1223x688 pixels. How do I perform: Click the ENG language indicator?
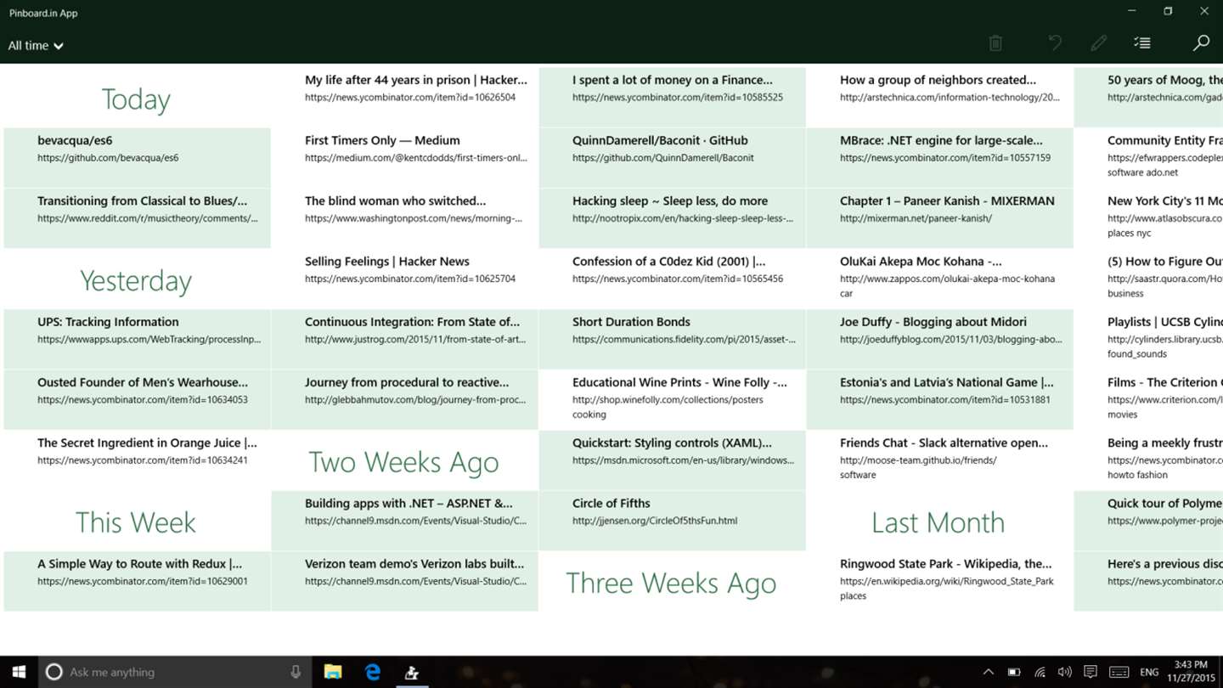1149,672
